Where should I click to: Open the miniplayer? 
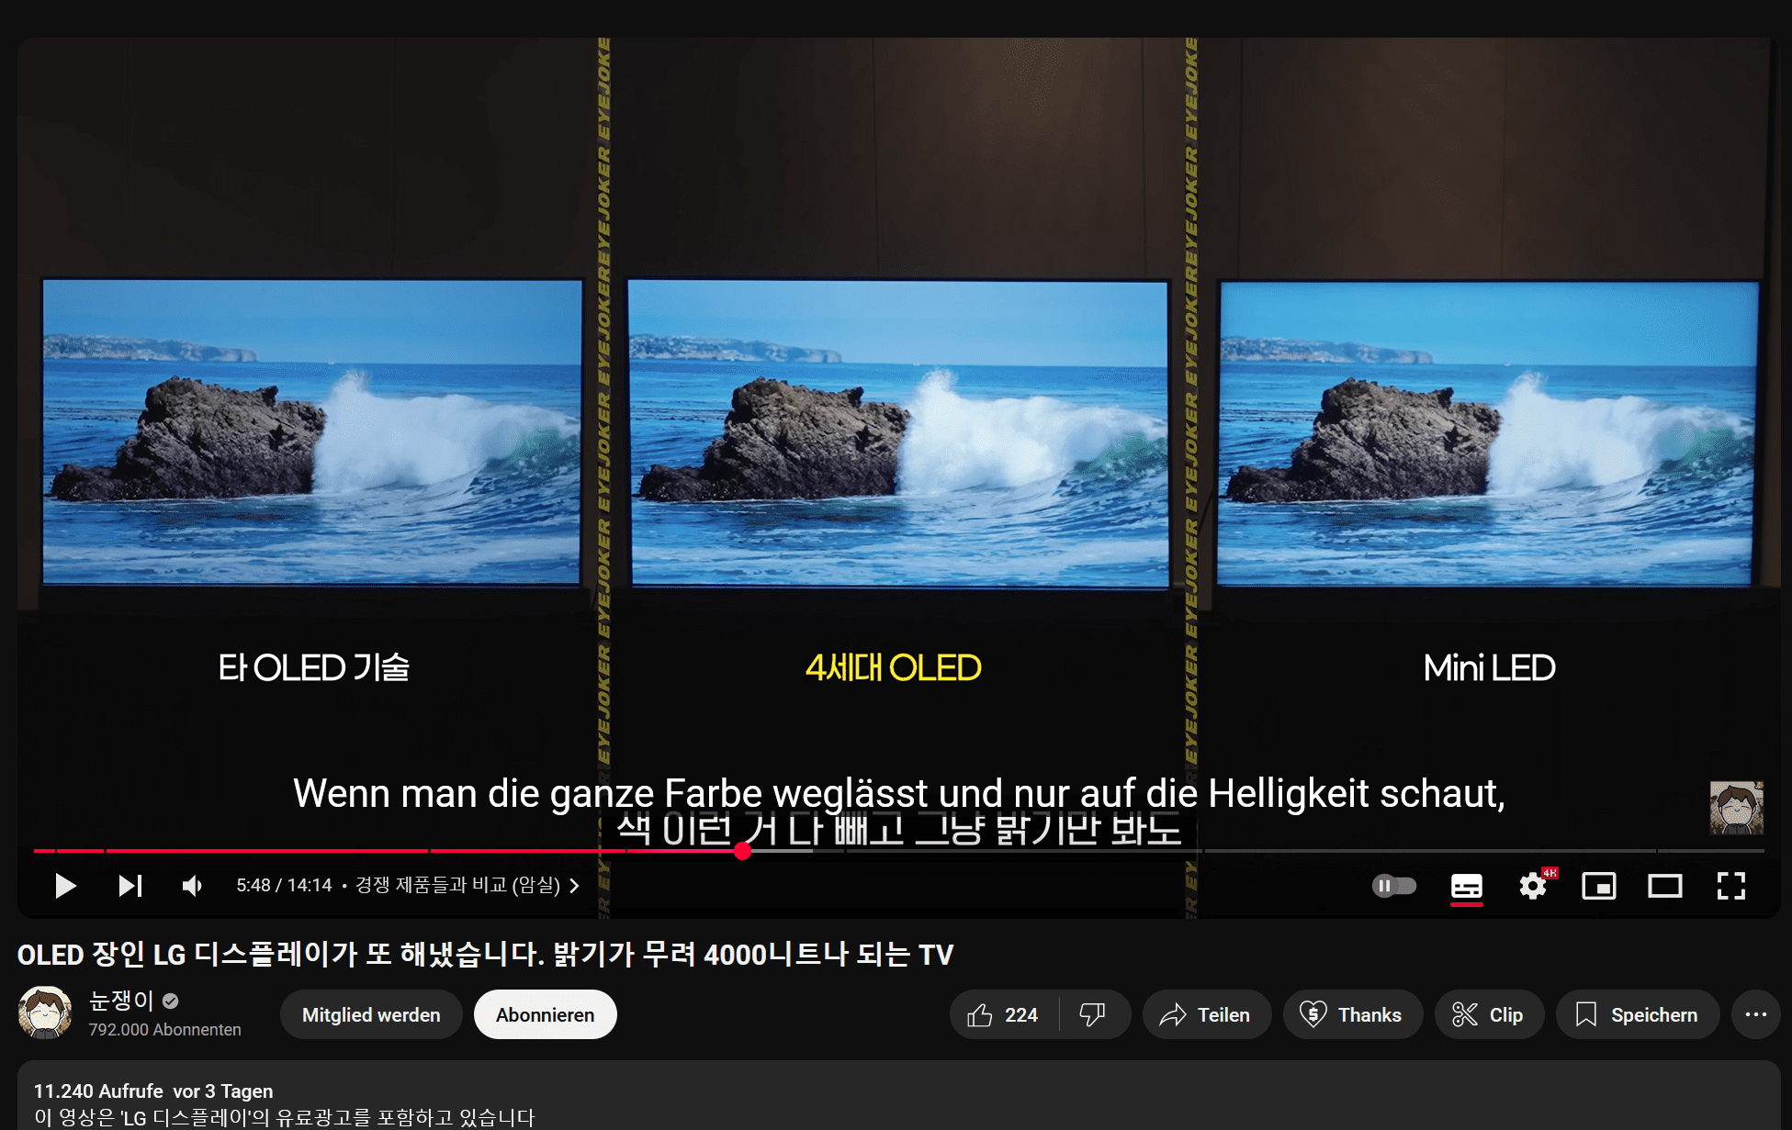click(x=1599, y=886)
